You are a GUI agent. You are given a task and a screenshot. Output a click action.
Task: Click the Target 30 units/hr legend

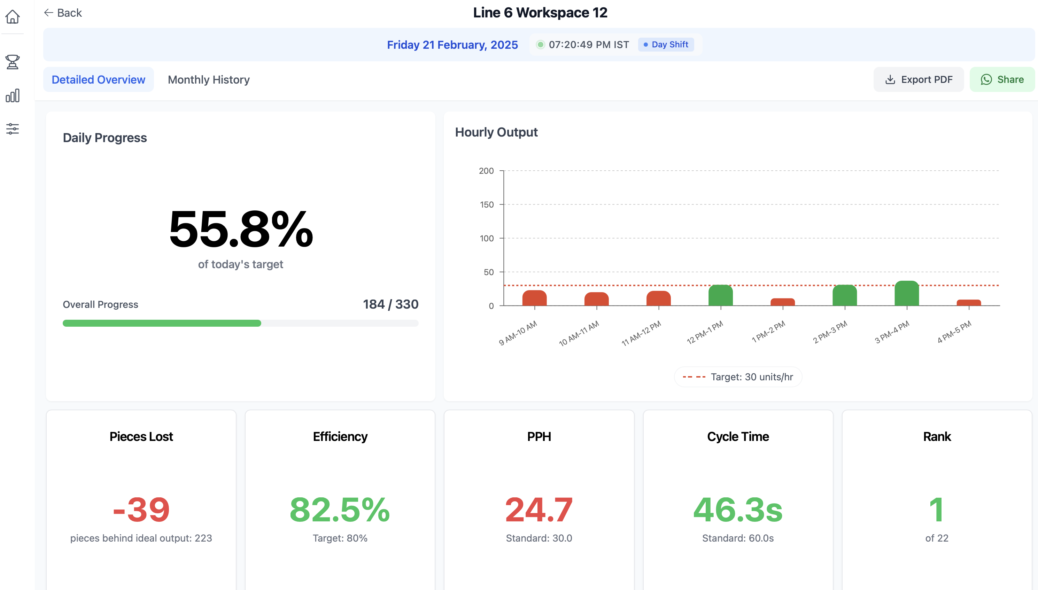738,377
